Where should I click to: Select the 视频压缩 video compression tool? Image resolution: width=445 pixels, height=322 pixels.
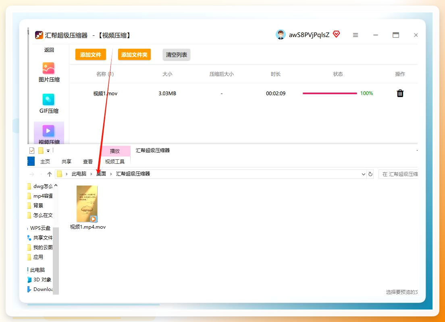(48, 134)
